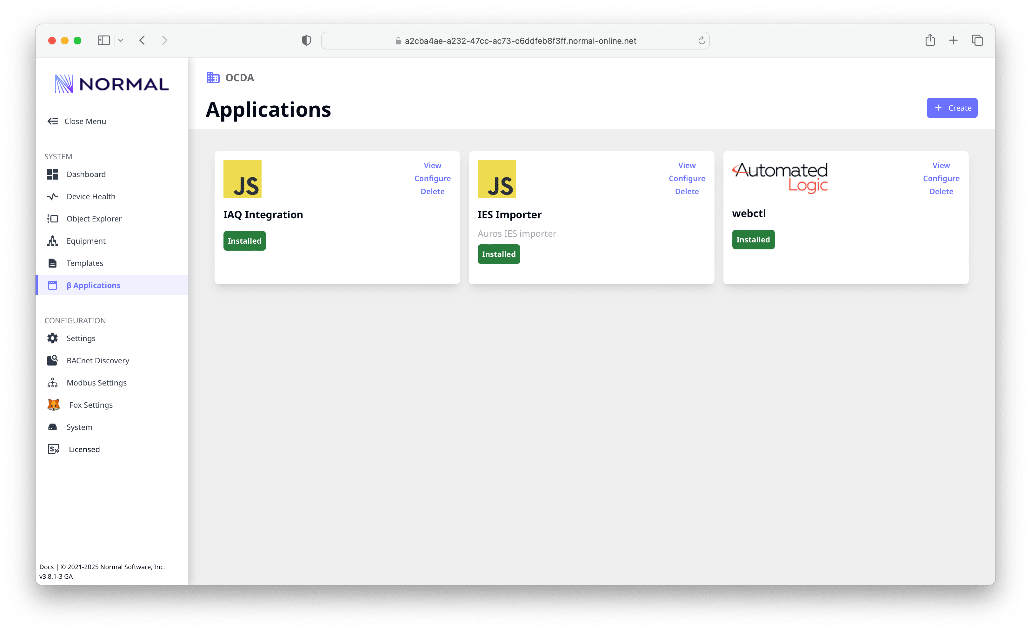
Task: Click the Fox Settings icon
Action: (x=54, y=404)
